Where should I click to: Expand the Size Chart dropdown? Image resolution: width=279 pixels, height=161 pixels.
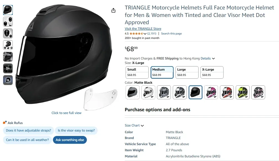coord(135,125)
